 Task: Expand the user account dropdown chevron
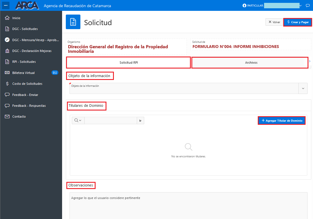pyautogui.click(x=300, y=6)
